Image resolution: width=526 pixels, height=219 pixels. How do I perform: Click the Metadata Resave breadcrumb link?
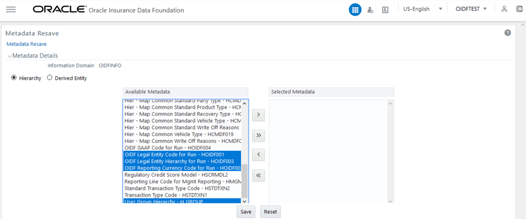[x=27, y=44]
